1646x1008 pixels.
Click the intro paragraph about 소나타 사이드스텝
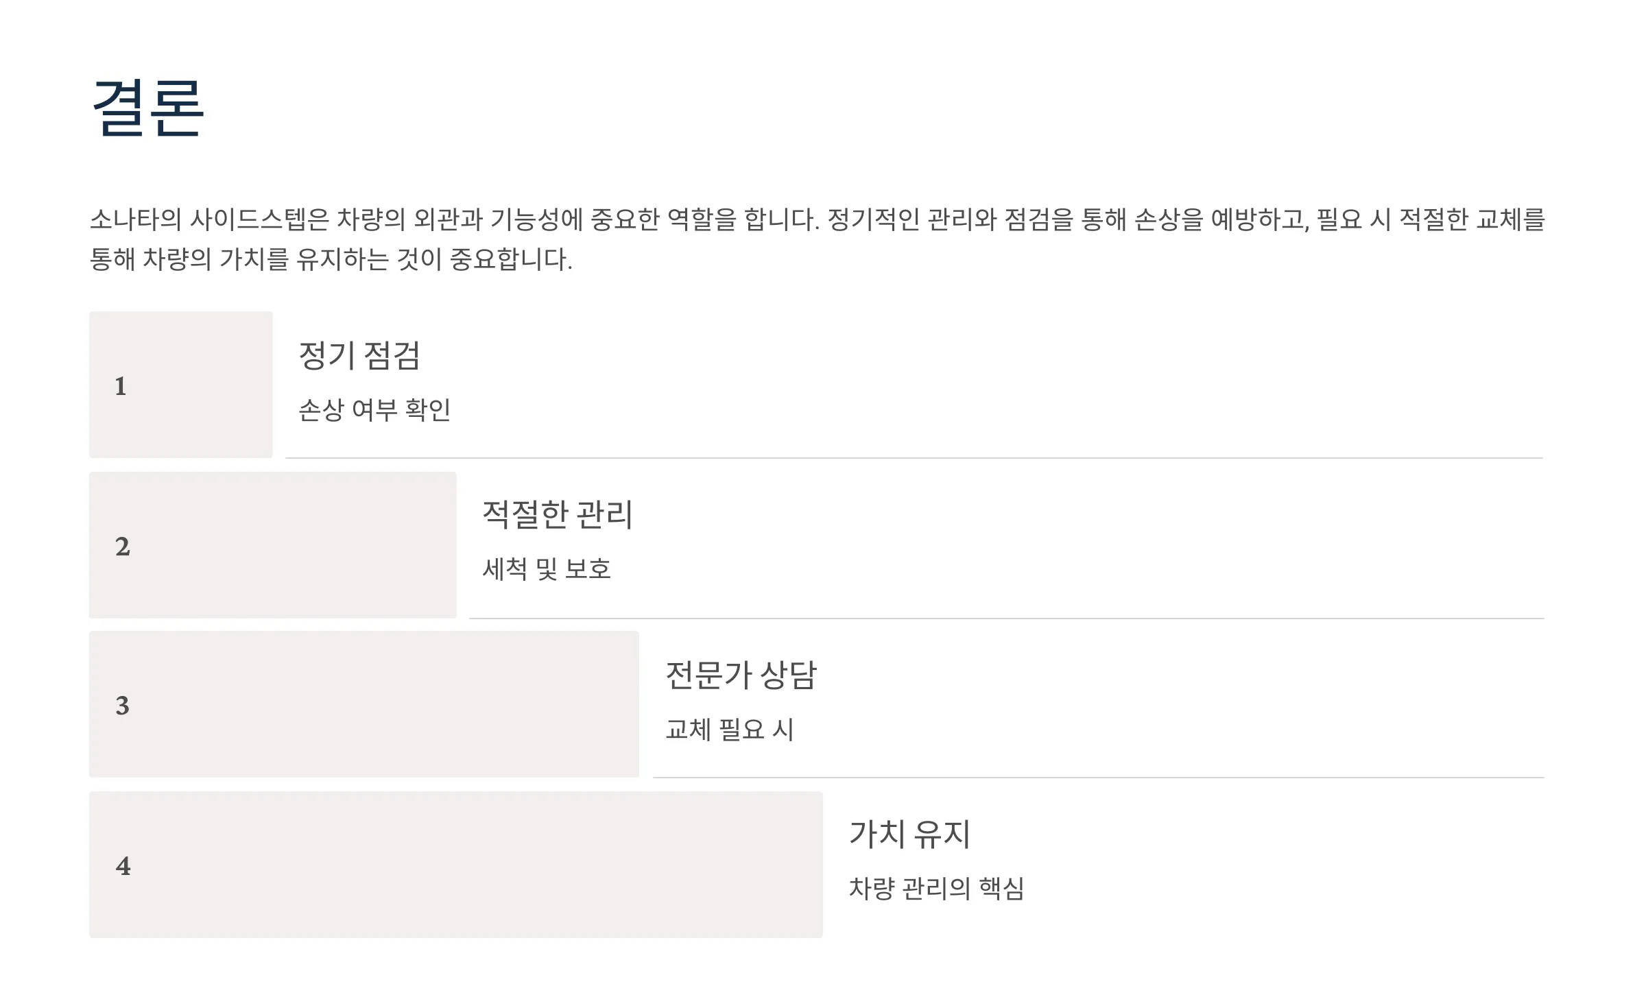click(x=817, y=239)
